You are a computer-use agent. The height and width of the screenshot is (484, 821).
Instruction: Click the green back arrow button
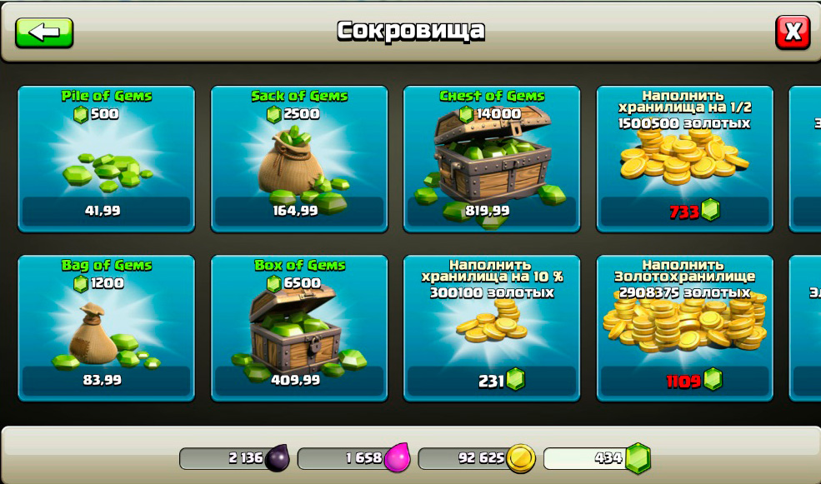44,33
